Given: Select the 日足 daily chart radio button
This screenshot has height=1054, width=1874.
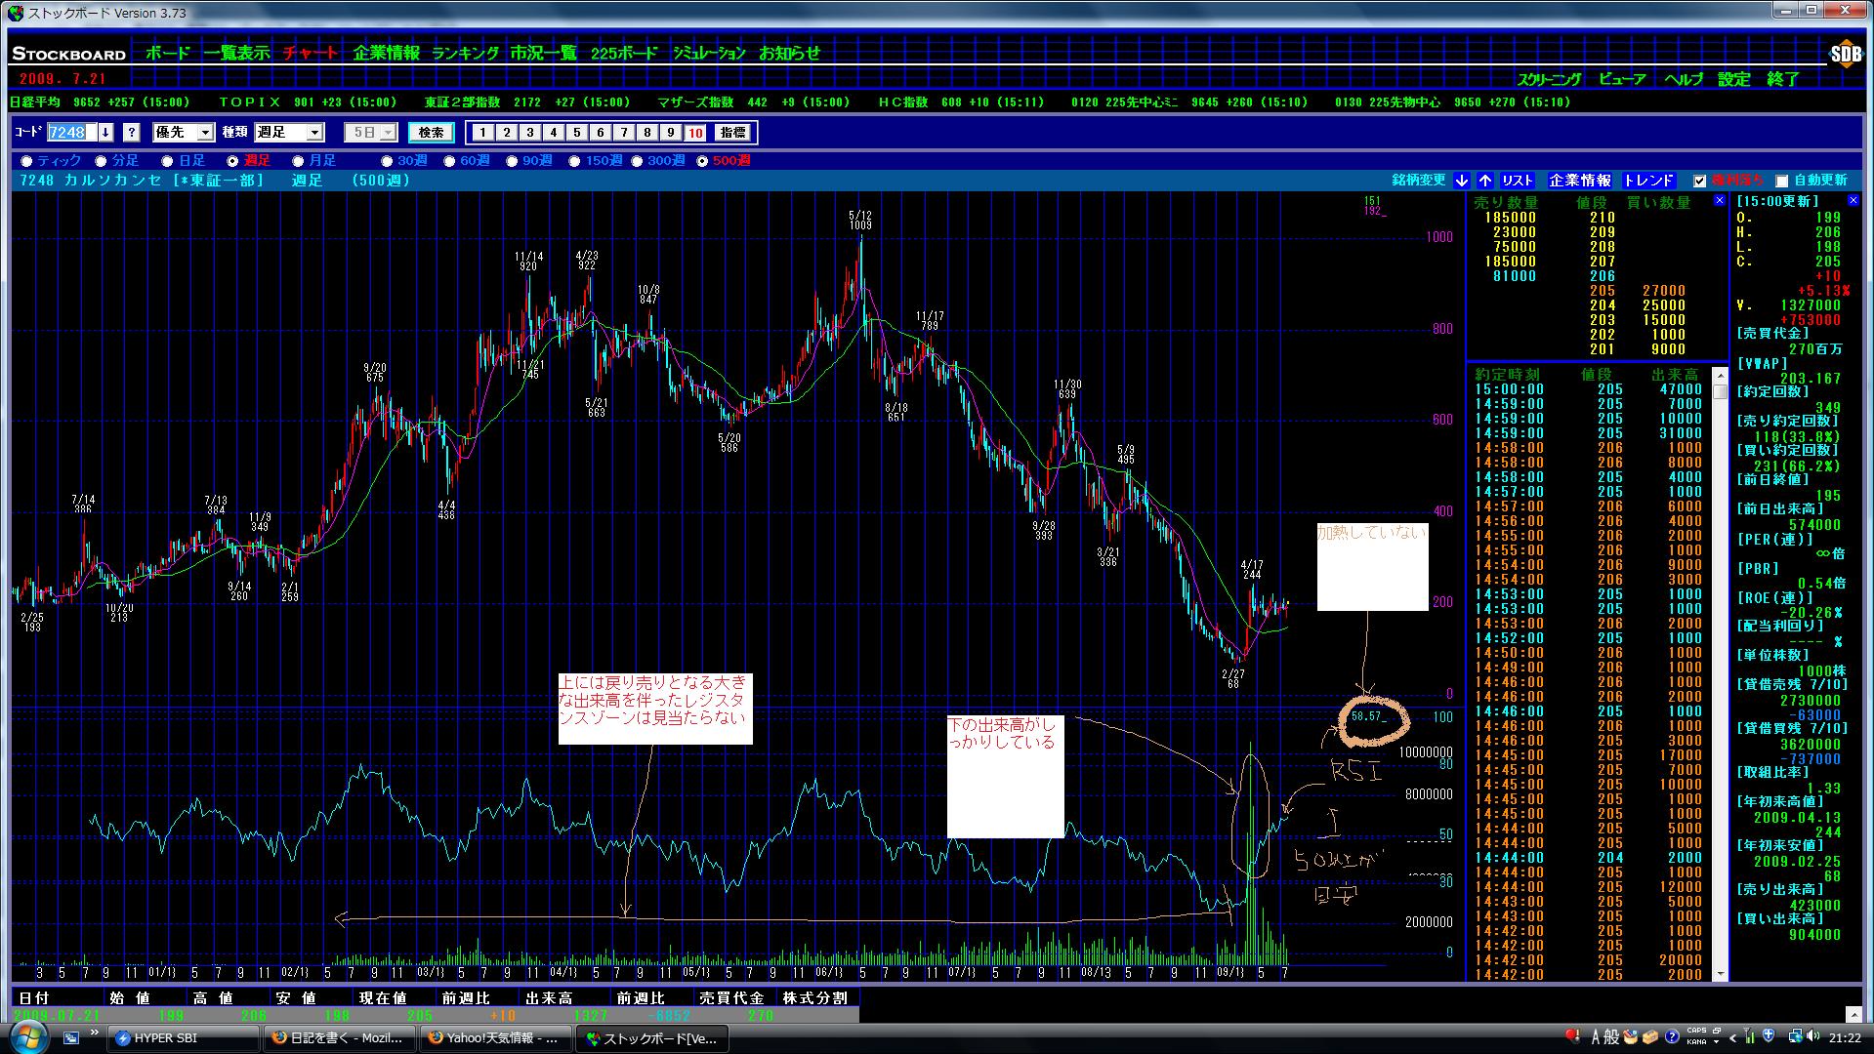Looking at the screenshot, I should [168, 161].
